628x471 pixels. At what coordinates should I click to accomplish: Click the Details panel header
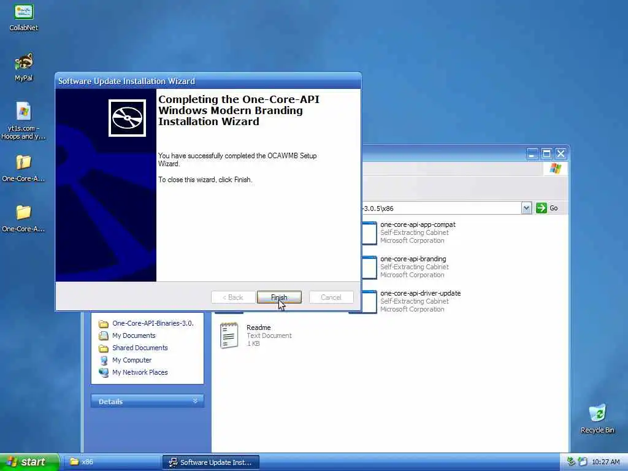[147, 401]
